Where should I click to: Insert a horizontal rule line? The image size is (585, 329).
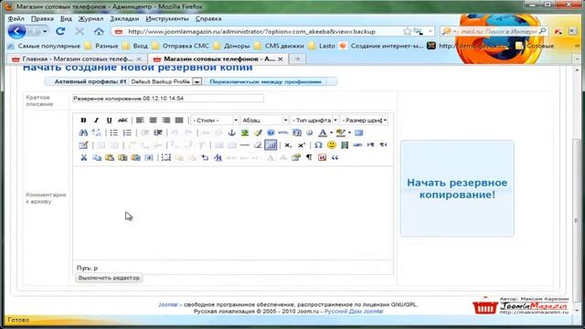pos(244,145)
